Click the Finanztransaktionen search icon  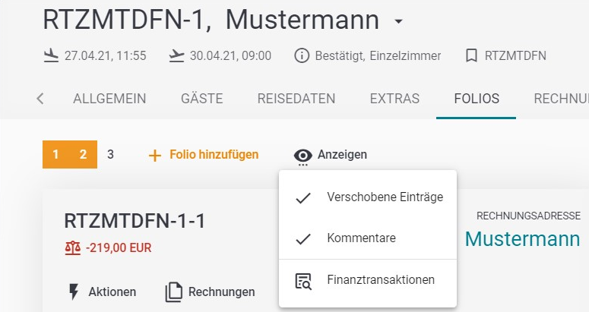[x=303, y=280]
